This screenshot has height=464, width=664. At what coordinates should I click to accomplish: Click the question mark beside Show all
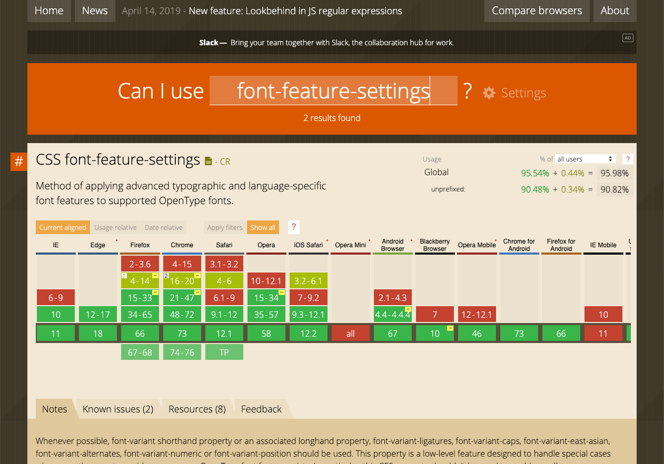tap(294, 227)
